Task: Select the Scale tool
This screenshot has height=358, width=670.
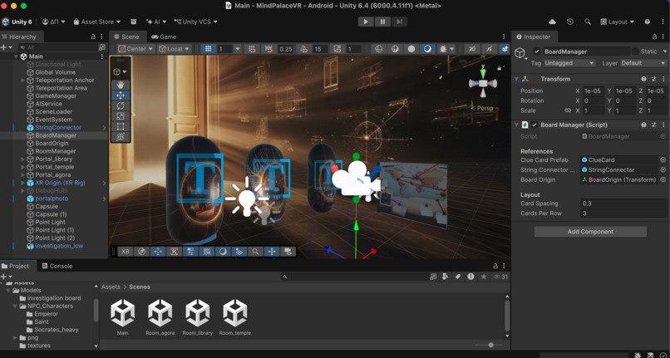Action: click(x=120, y=115)
